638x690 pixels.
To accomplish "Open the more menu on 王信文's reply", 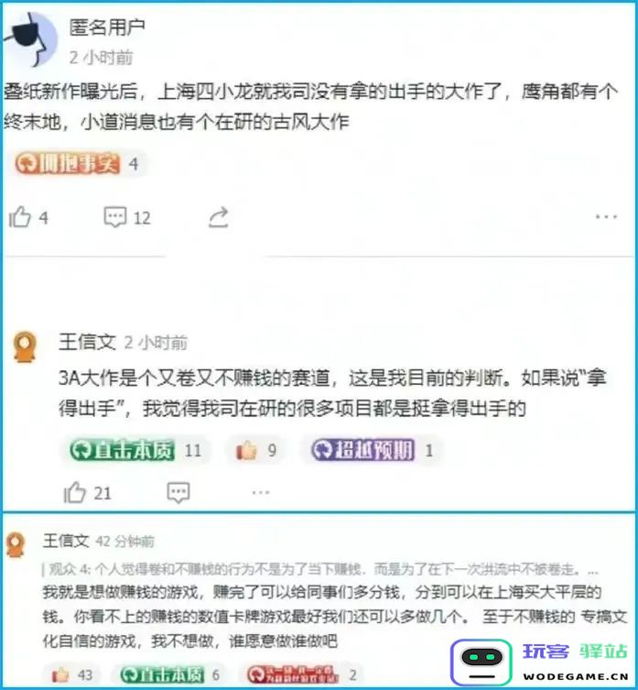I will coord(261,492).
